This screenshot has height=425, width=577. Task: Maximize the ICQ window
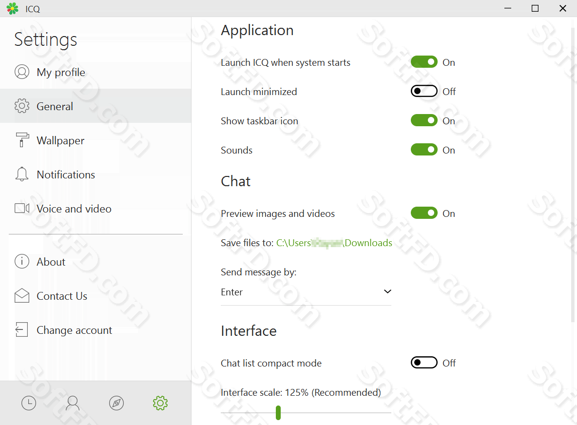[x=535, y=8]
